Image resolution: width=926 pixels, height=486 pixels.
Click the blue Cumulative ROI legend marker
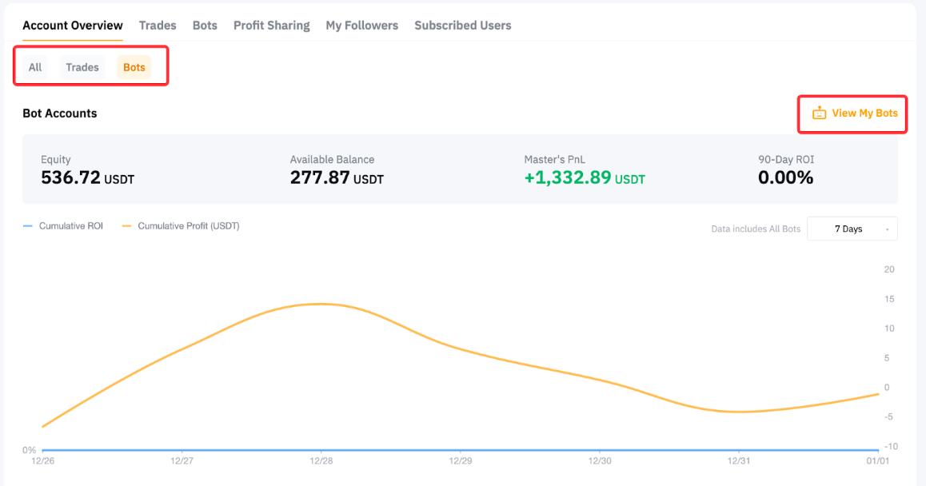click(x=28, y=226)
